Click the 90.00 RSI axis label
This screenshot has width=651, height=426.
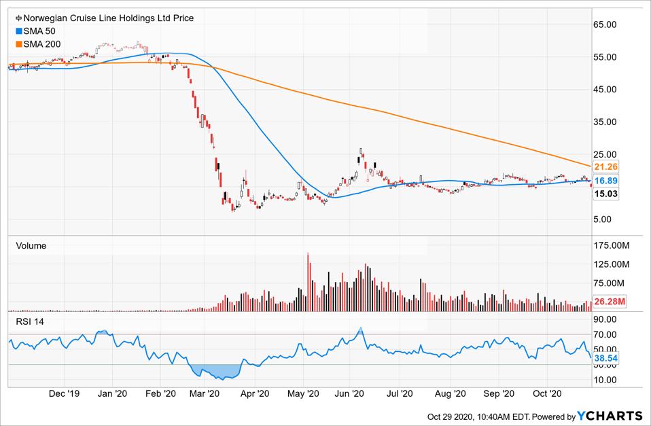[x=605, y=319]
